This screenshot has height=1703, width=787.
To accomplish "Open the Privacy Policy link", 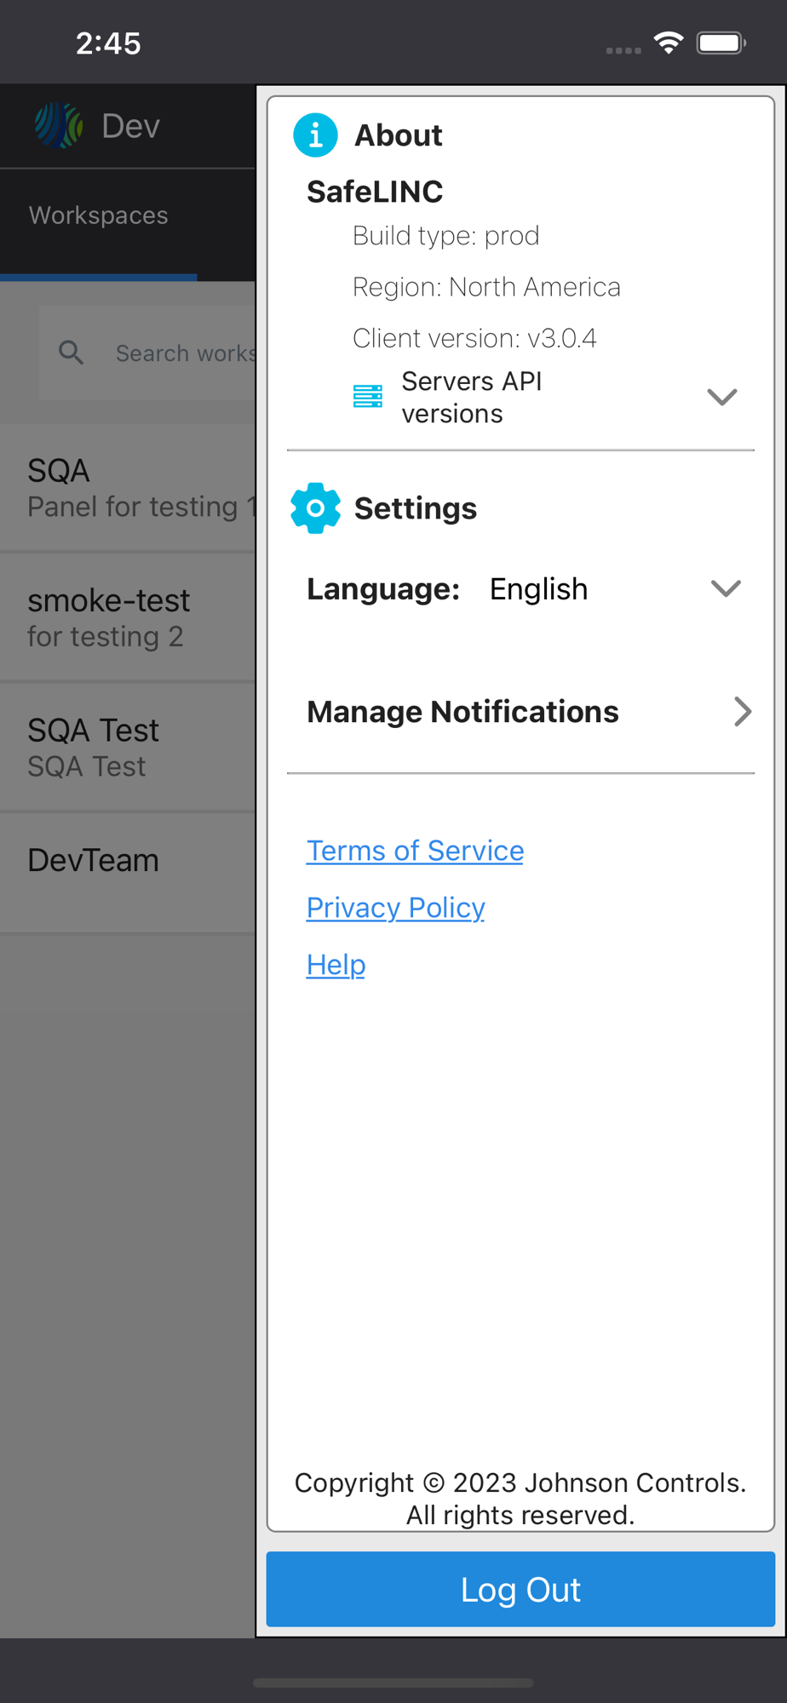I will (396, 908).
